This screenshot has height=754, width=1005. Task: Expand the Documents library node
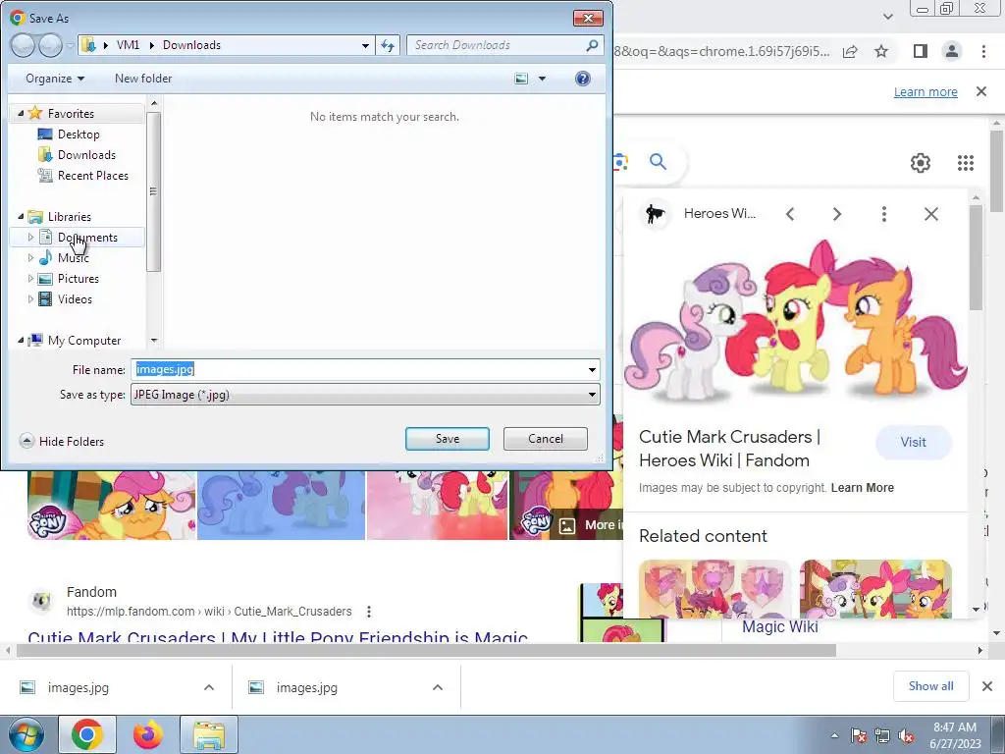pos(30,238)
